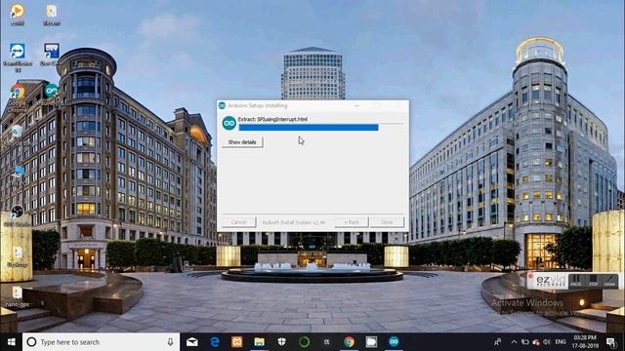Image resolution: width=625 pixels, height=351 pixels.
Task: Click the volume speaker tray icon
Action: (547, 342)
